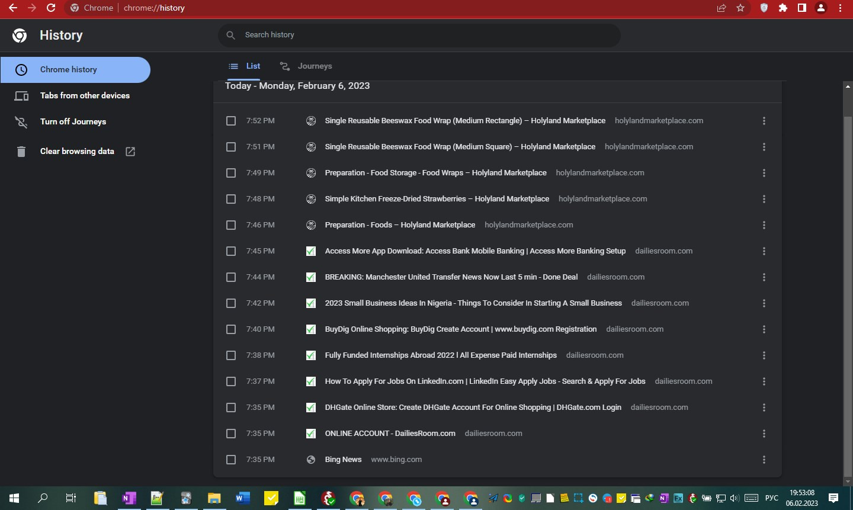
Task: Open Microsoft Word from the taskbar
Action: coord(242,498)
